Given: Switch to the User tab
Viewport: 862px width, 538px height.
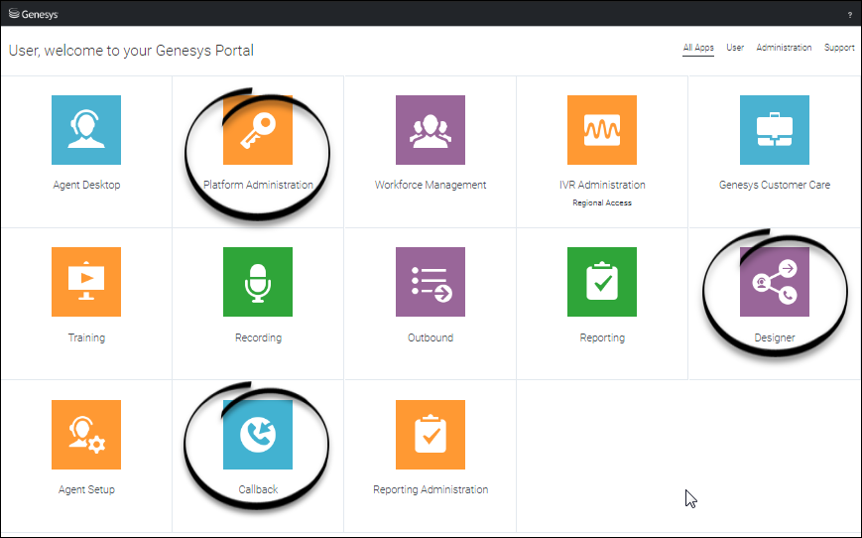Looking at the screenshot, I should 735,48.
